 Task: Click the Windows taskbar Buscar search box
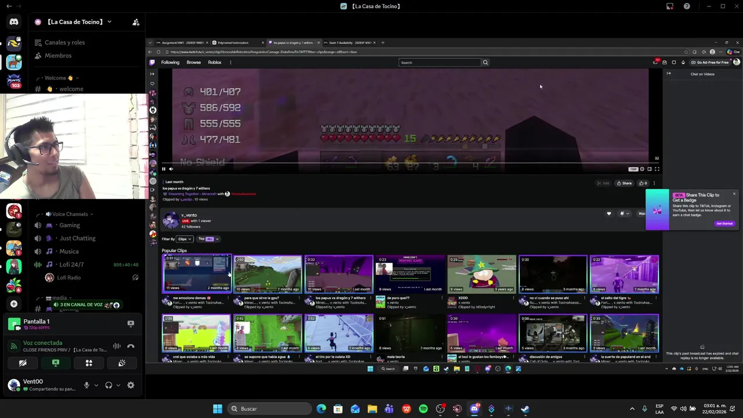click(268, 409)
